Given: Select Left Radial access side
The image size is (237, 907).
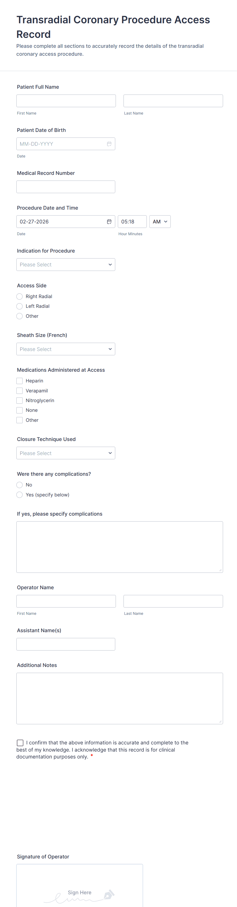Looking at the screenshot, I should pyautogui.click(x=20, y=306).
